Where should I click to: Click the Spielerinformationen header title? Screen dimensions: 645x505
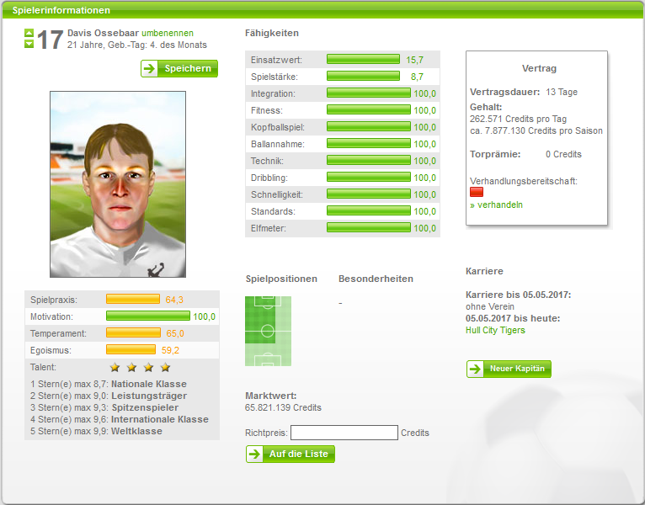click(61, 10)
